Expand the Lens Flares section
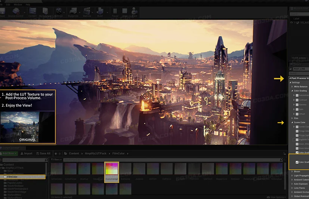The width and height of the screenshot is (309, 199). click(292, 188)
